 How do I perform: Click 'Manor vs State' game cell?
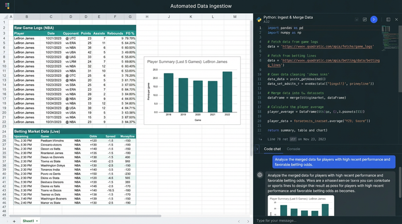tap(51, 203)
